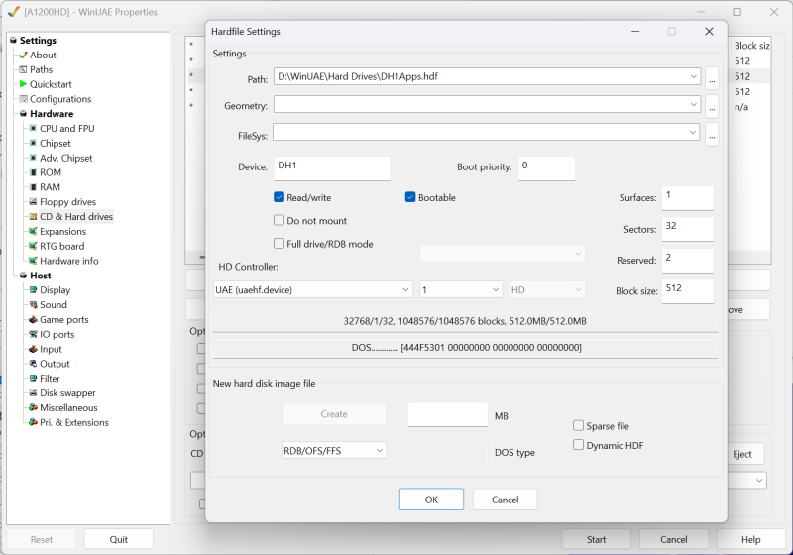Screen dimensions: 793x555
Task: Click the Device name field DH1
Action: [x=332, y=168]
